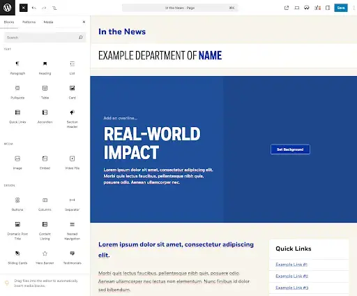Click the 'Morbi quis lectus' body paragraph

(174, 281)
